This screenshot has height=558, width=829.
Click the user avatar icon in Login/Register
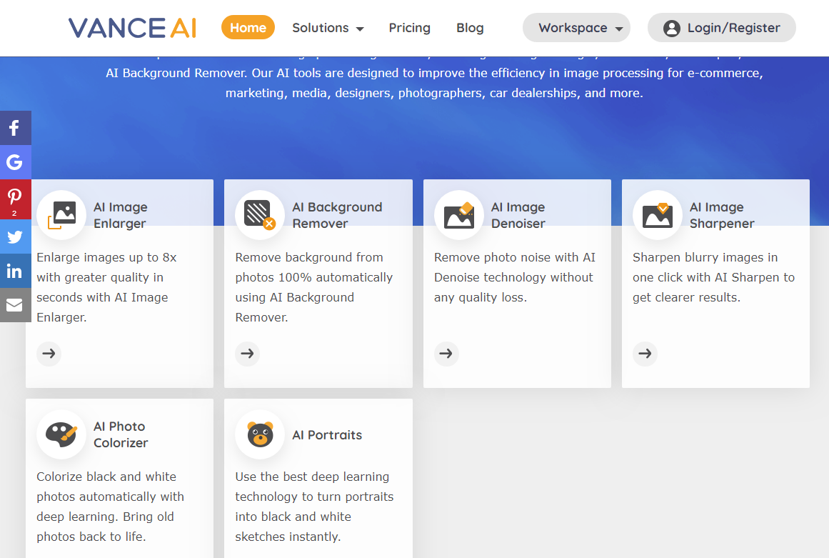[x=671, y=28]
